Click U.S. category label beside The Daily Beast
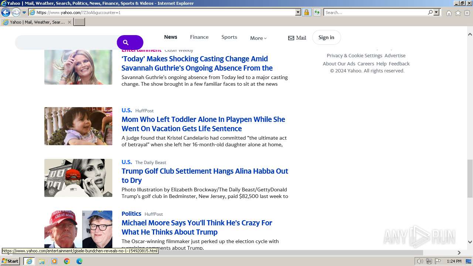The width and height of the screenshot is (473, 266). pyautogui.click(x=127, y=162)
